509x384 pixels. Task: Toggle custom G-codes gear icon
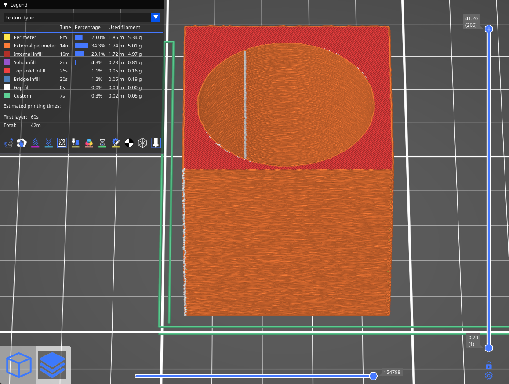click(x=116, y=143)
